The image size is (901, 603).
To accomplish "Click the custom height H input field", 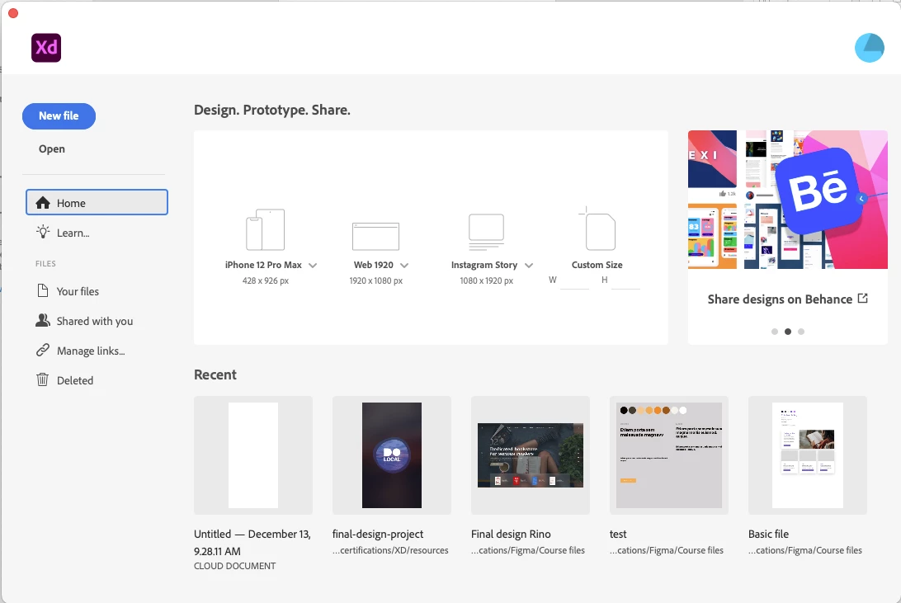I will tap(625, 280).
